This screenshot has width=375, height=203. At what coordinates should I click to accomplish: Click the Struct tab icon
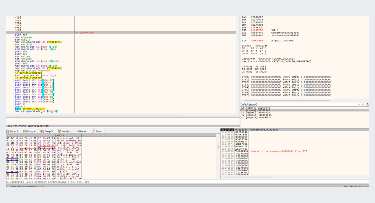[x=93, y=131]
